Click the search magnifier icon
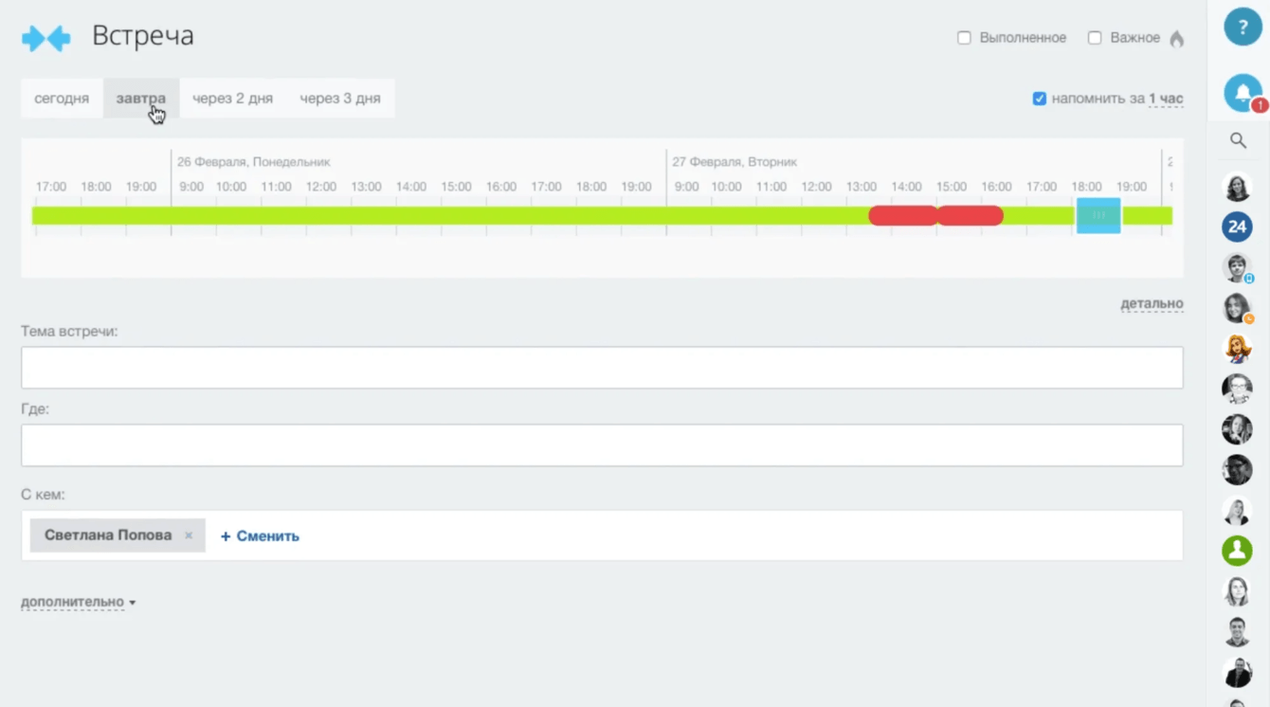1270x707 pixels. point(1238,140)
